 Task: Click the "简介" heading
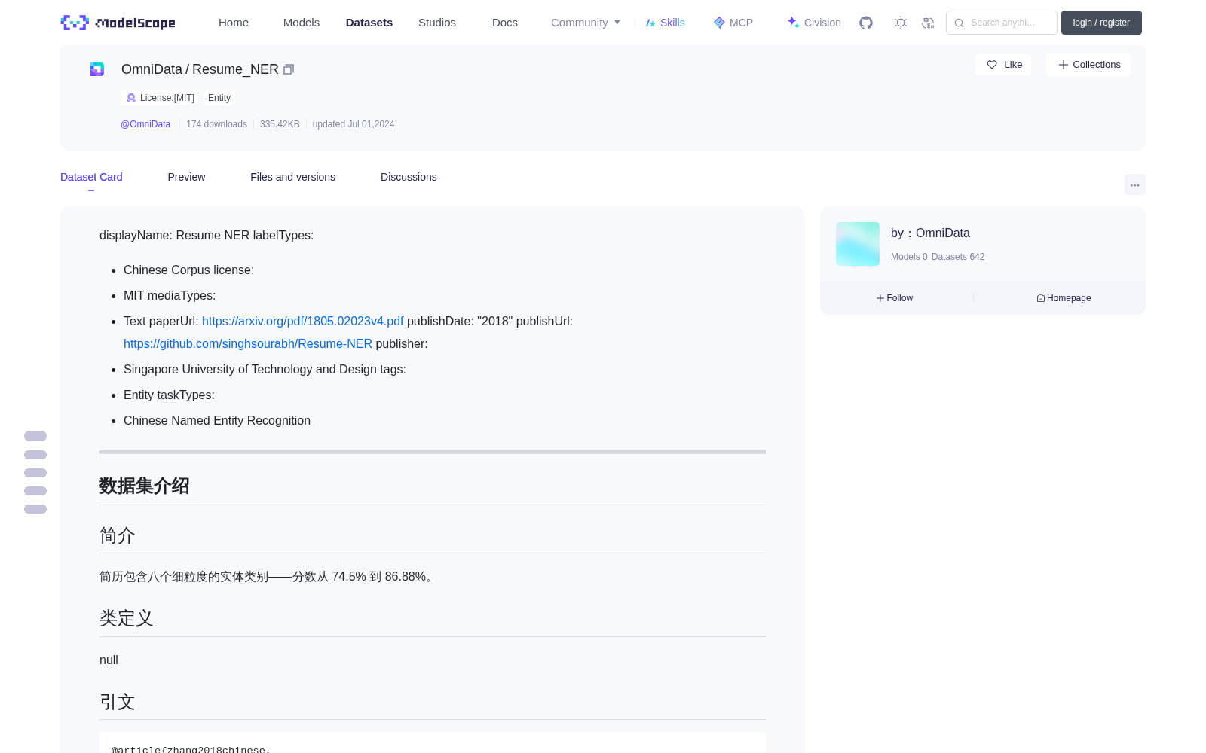[x=118, y=535]
